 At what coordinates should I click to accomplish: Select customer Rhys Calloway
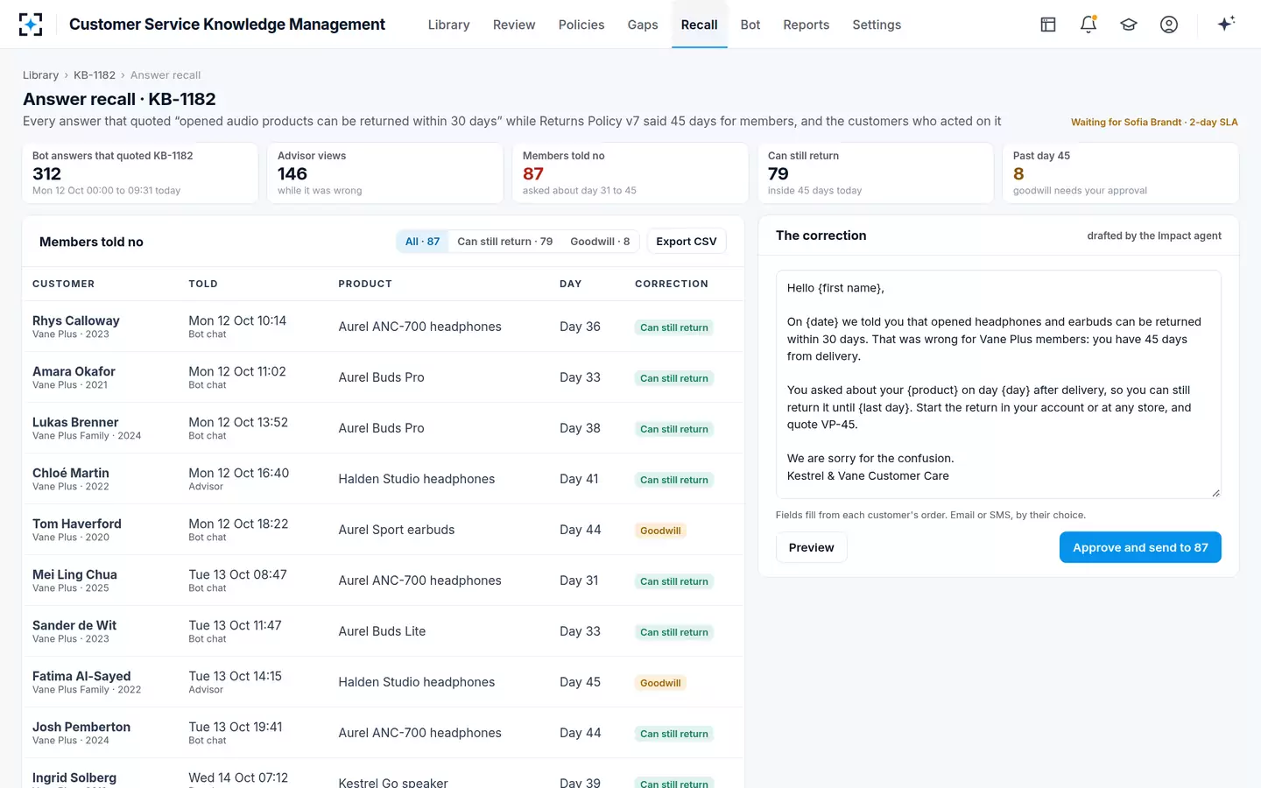pos(76,320)
